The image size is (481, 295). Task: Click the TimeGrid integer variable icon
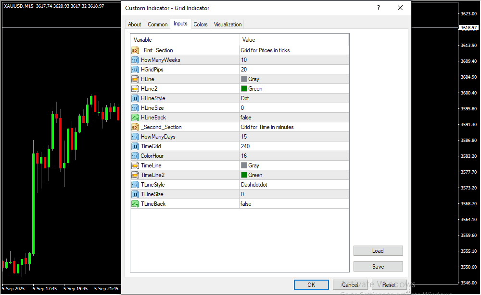(135, 146)
